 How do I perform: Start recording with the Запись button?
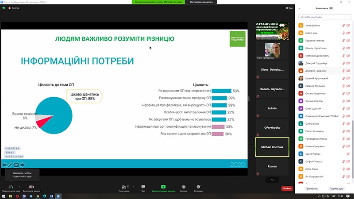184,188
